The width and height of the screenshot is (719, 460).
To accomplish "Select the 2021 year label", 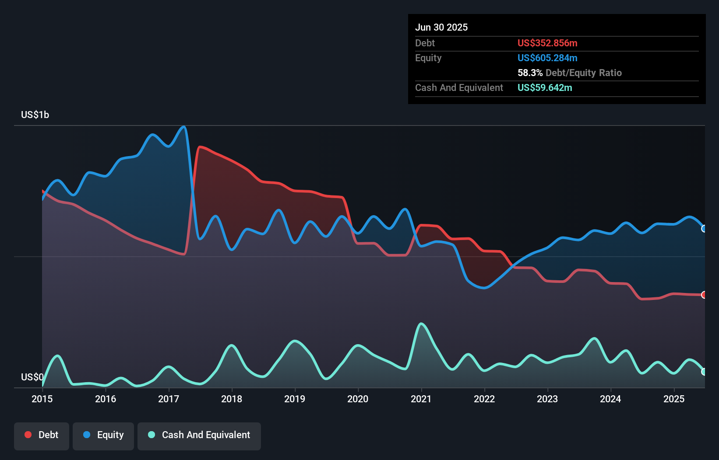I will tap(421, 399).
